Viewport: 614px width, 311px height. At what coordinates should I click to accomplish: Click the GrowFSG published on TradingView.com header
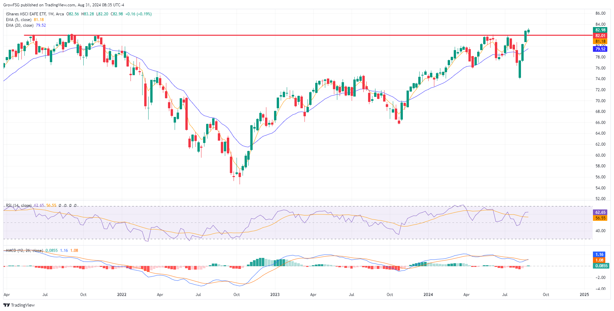(x=64, y=5)
